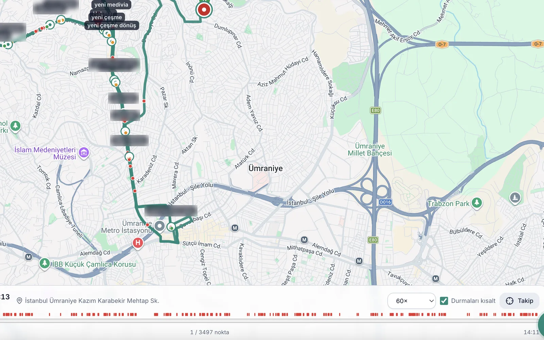Click the 1 / 3497 nokta counter

pos(209,332)
